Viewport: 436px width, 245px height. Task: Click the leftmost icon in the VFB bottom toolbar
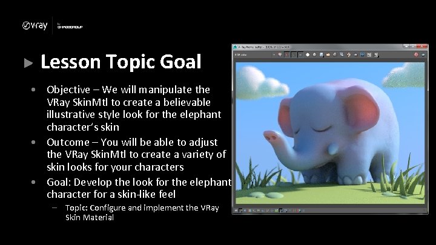point(236,211)
